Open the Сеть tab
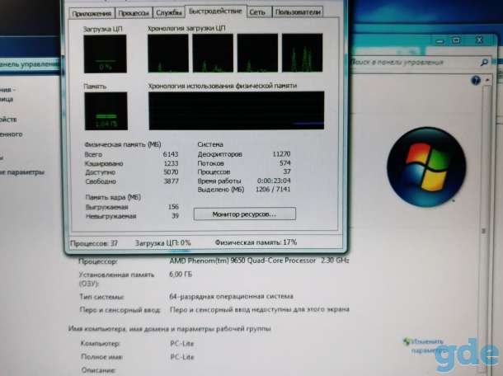This screenshot has width=503, height=376. (x=259, y=12)
